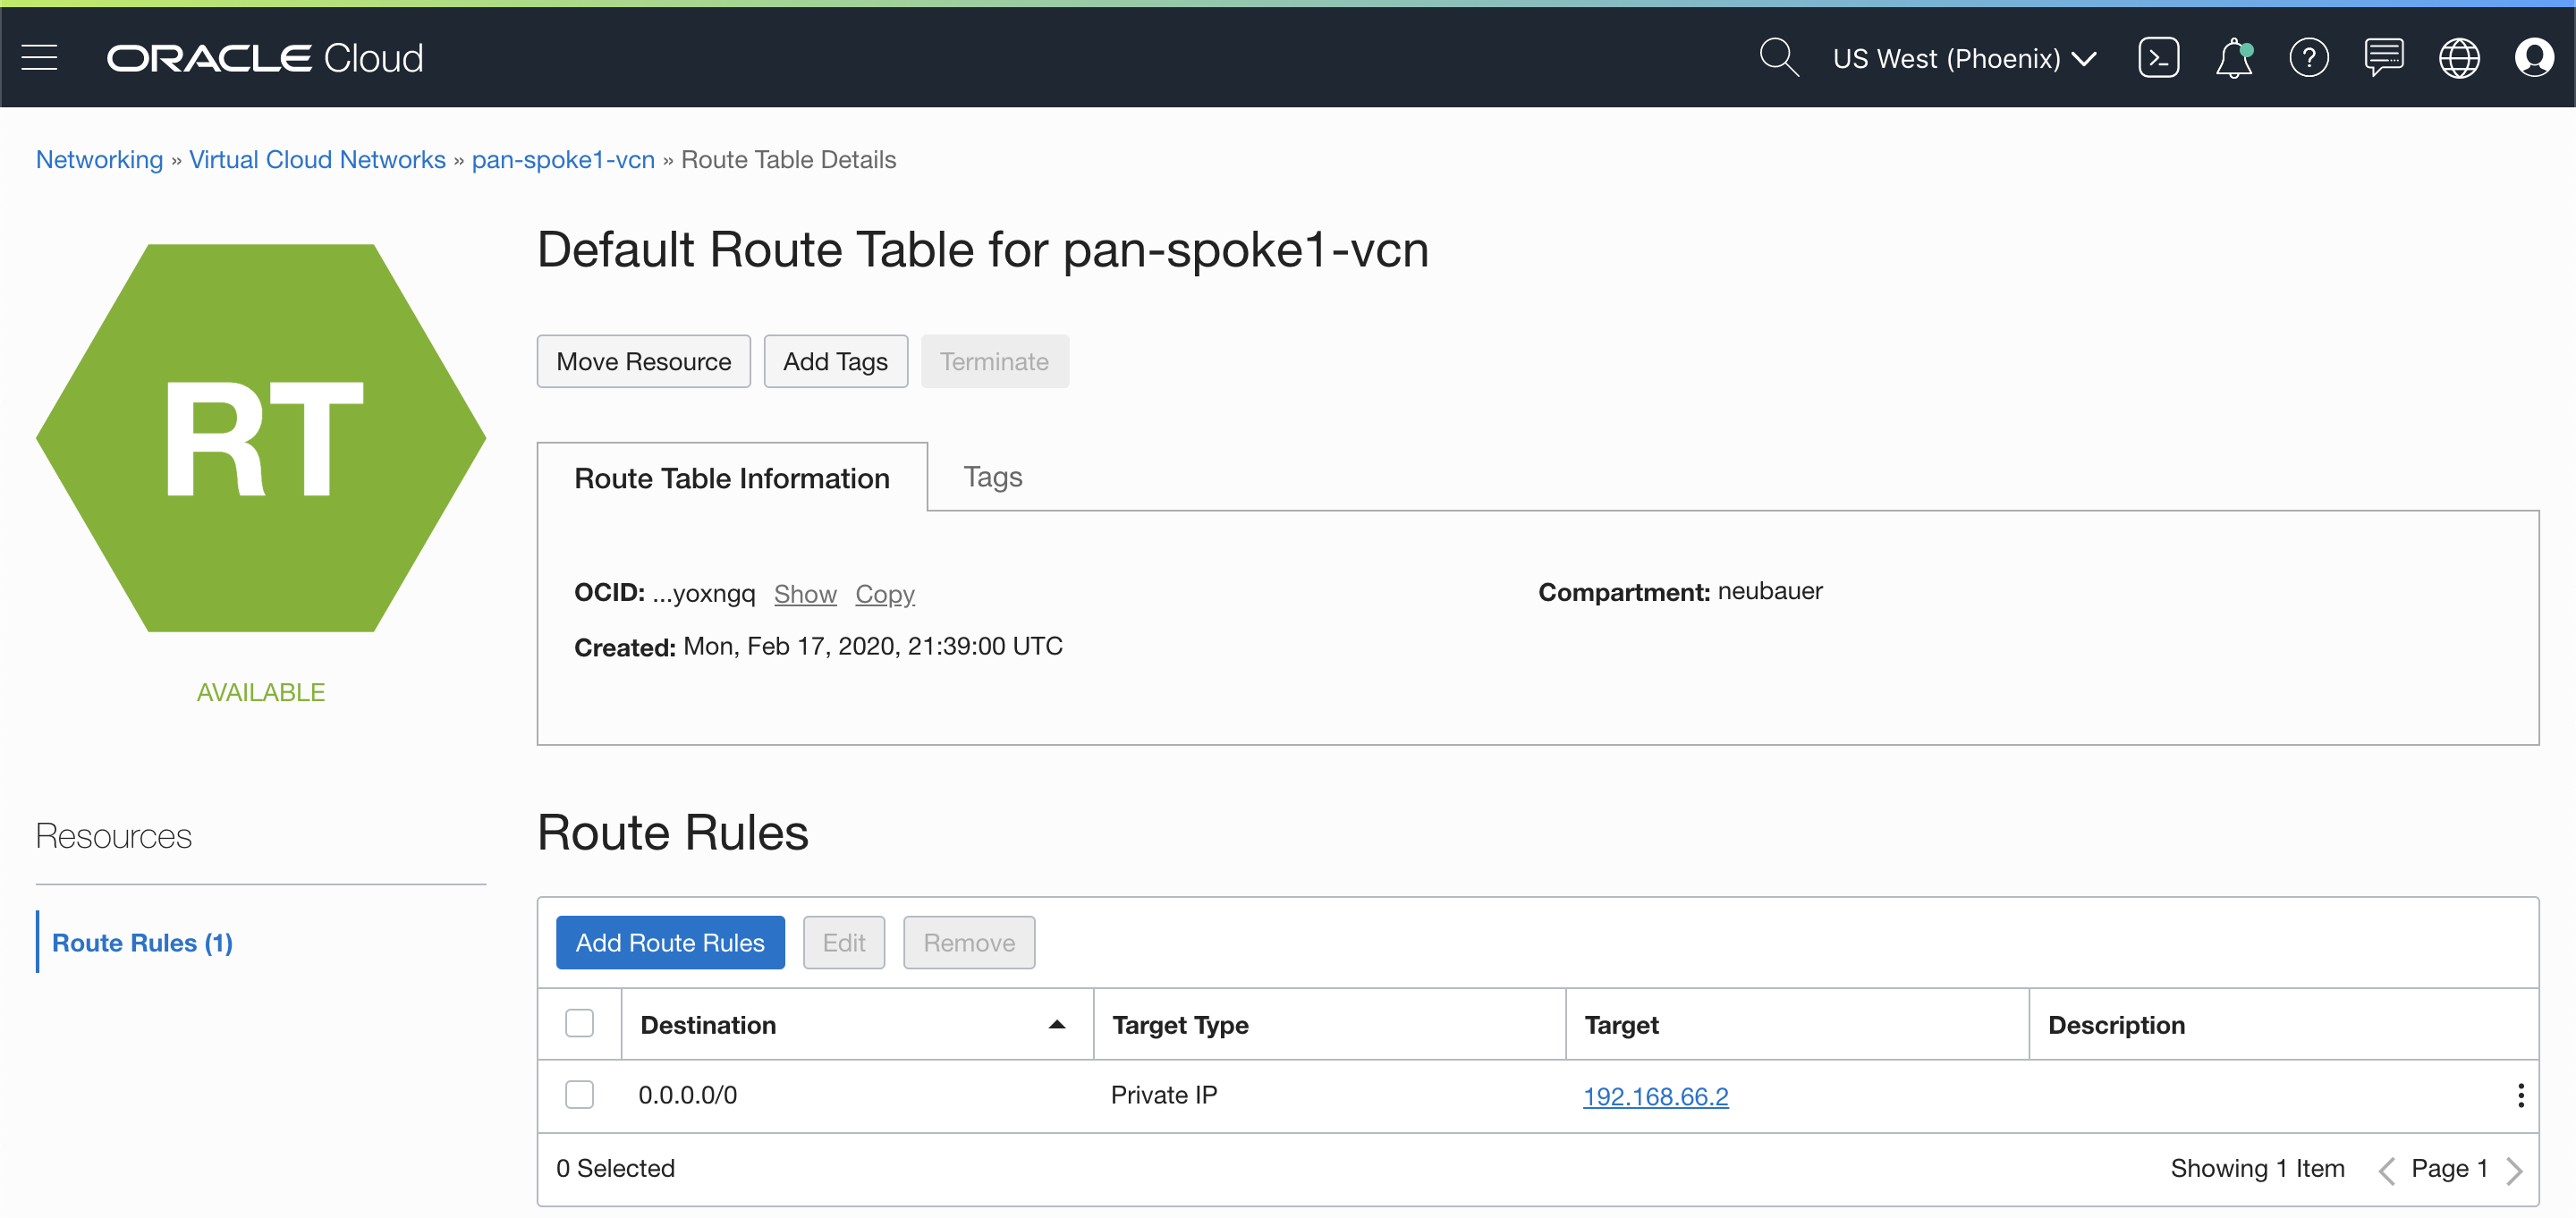Click the language globe icon
Viewport: 2576px width, 1218px height.
2458,58
